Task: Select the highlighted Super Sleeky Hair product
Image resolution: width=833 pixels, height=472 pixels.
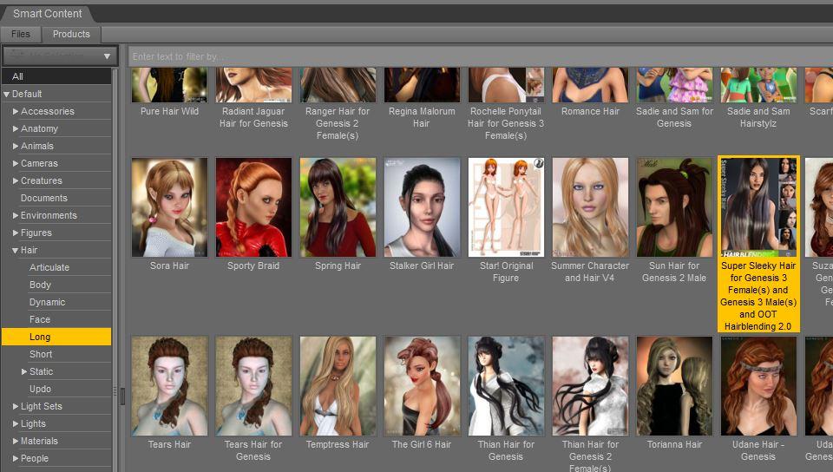Action: point(758,244)
